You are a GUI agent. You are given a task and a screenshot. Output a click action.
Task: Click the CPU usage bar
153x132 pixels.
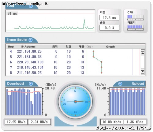click(135, 17)
